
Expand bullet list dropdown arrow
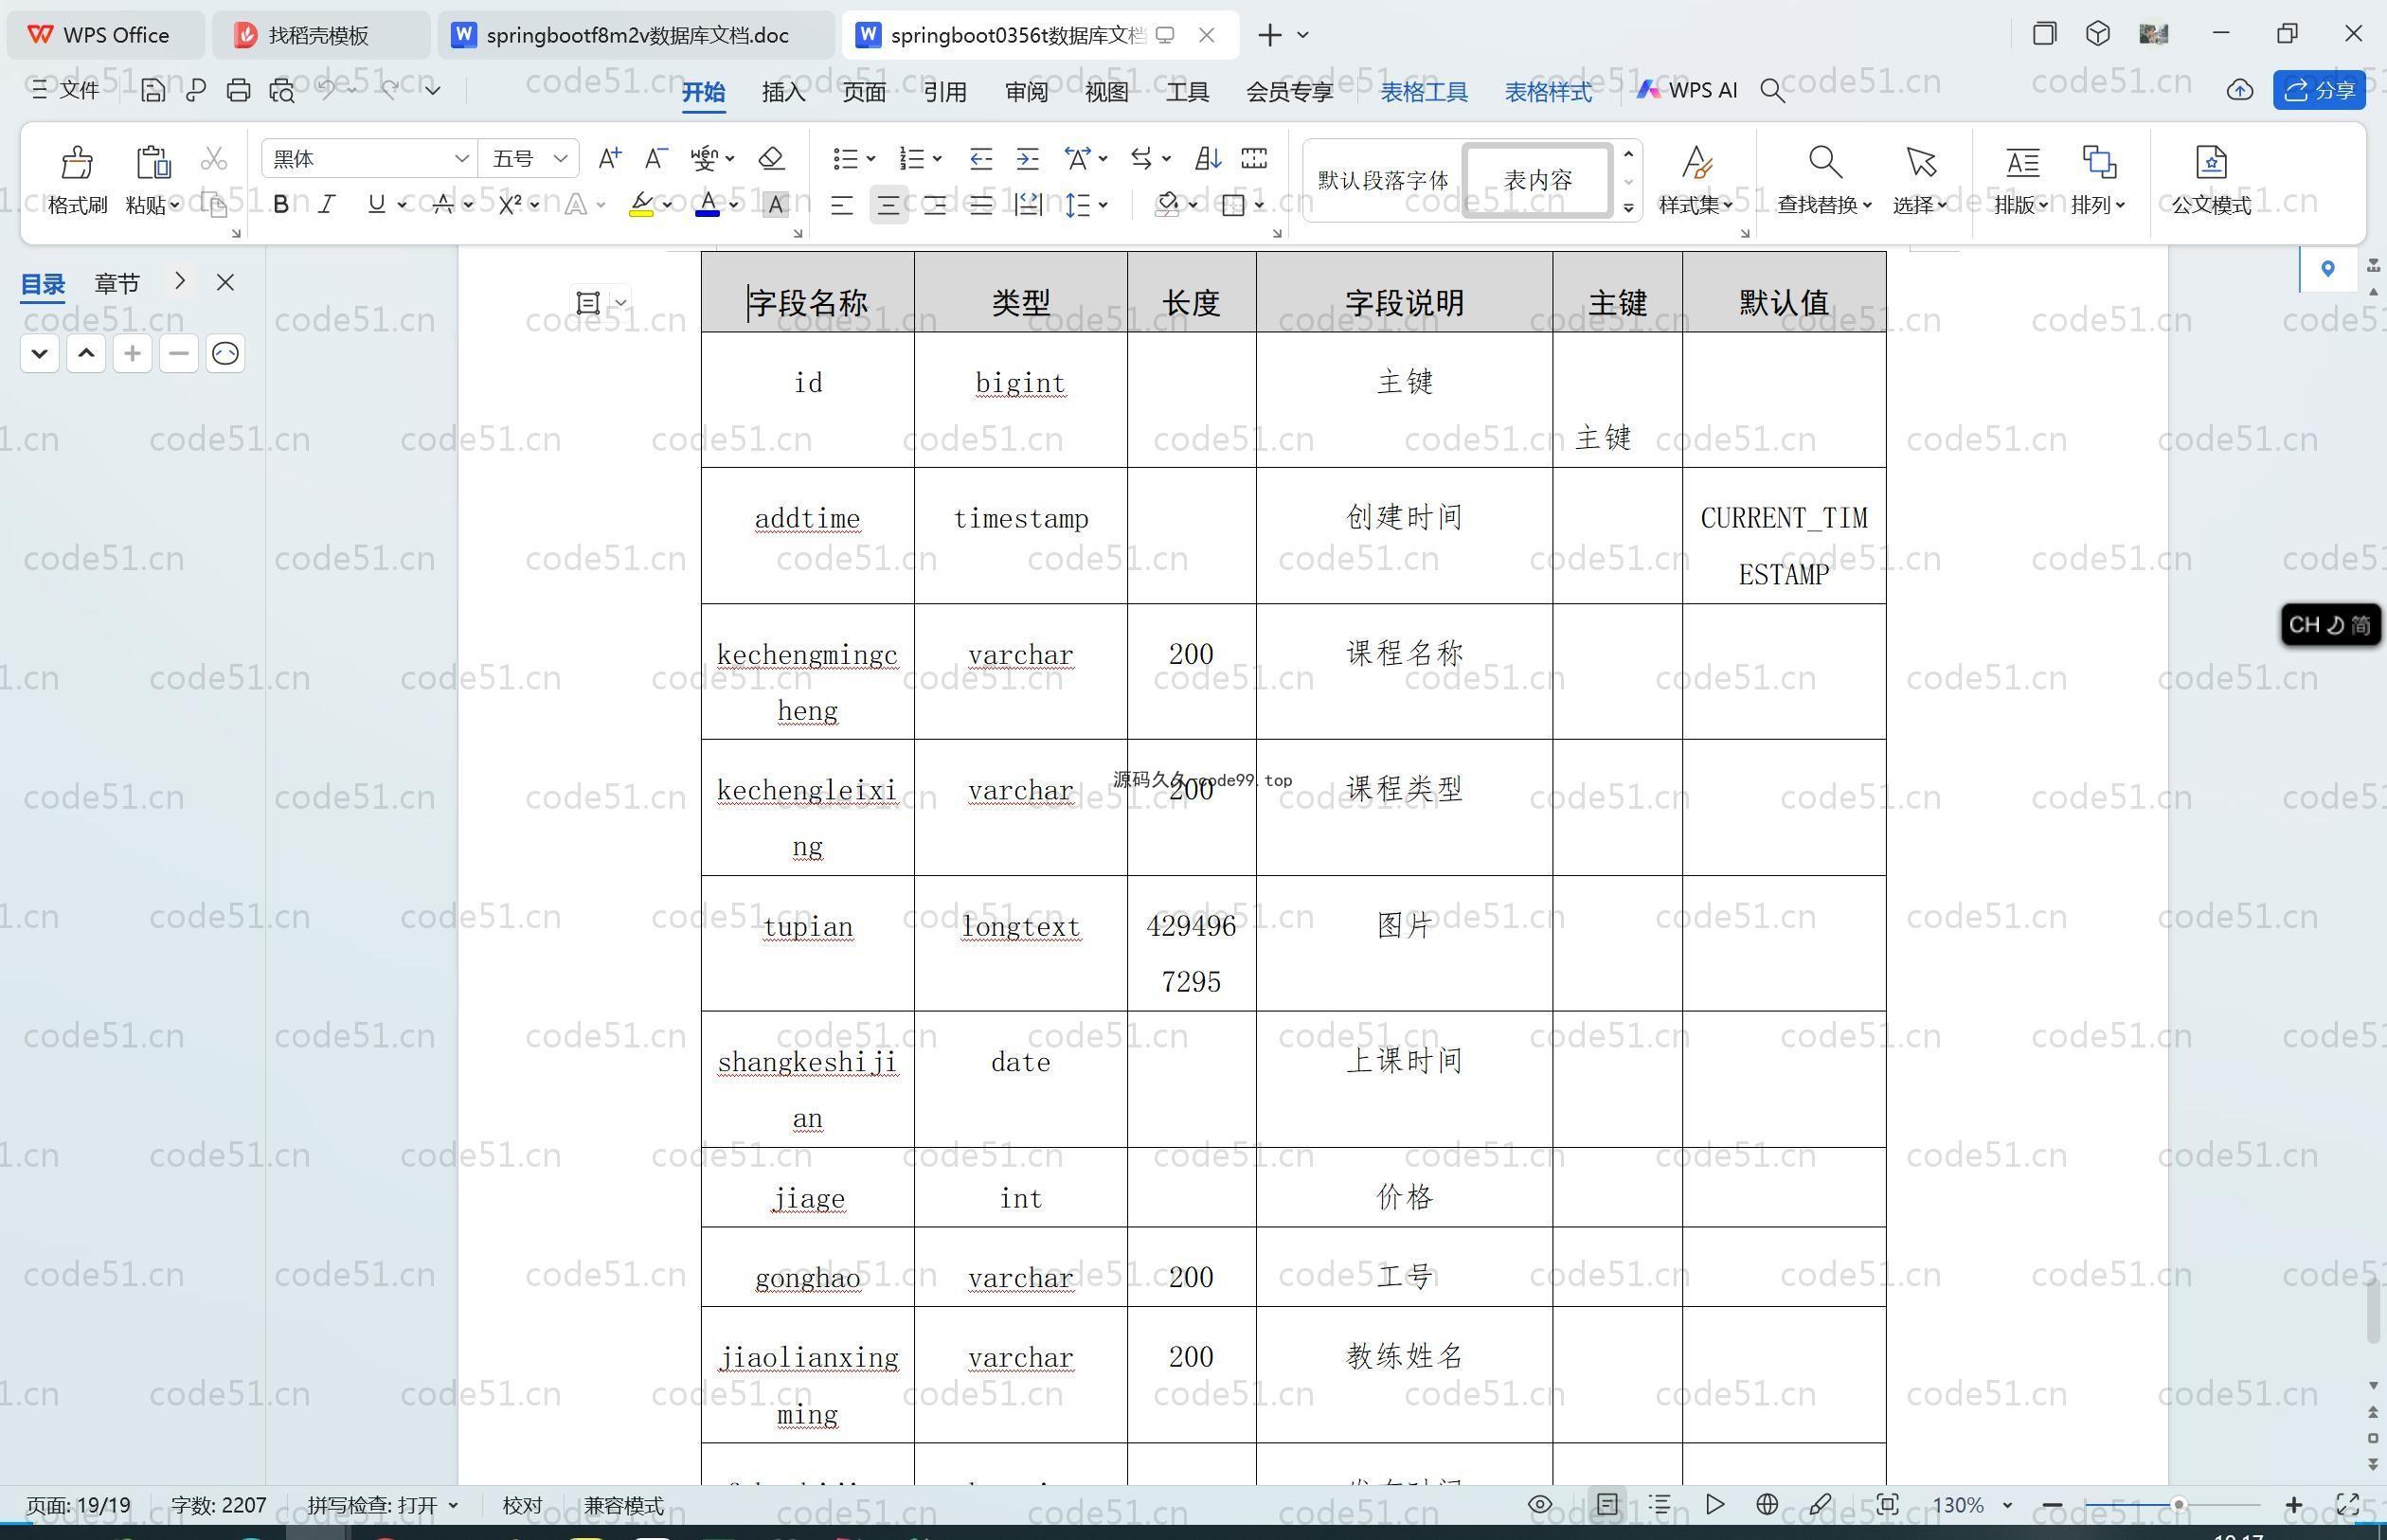pos(871,158)
